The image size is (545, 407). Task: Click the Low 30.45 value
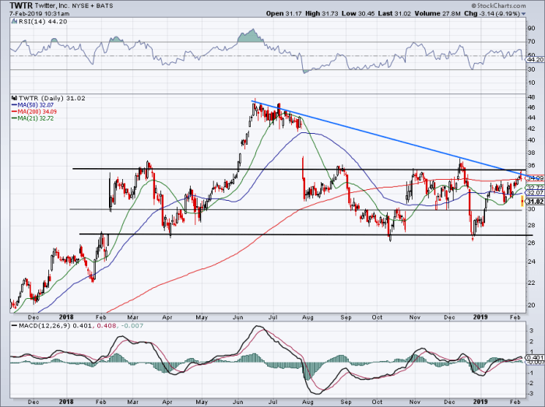[x=358, y=13]
